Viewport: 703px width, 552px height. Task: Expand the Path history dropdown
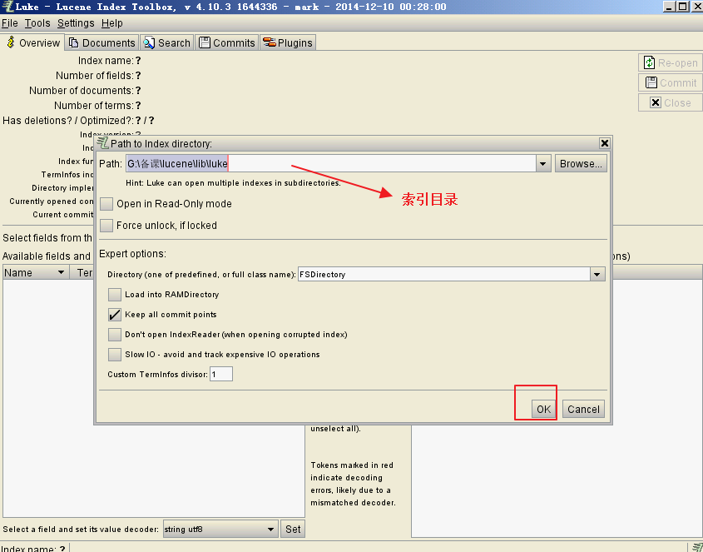(x=543, y=164)
